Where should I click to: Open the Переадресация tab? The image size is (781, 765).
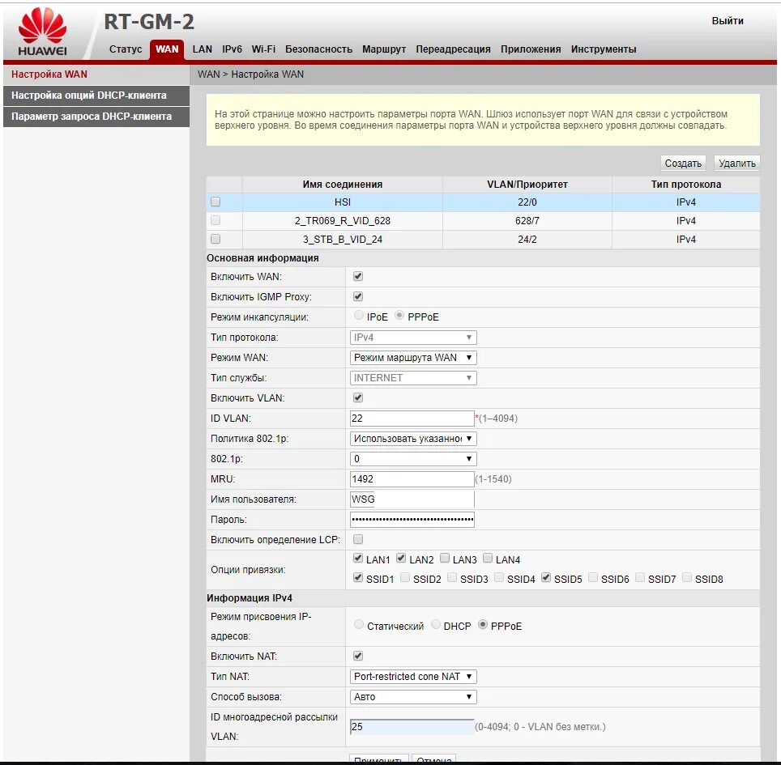pyautogui.click(x=453, y=49)
